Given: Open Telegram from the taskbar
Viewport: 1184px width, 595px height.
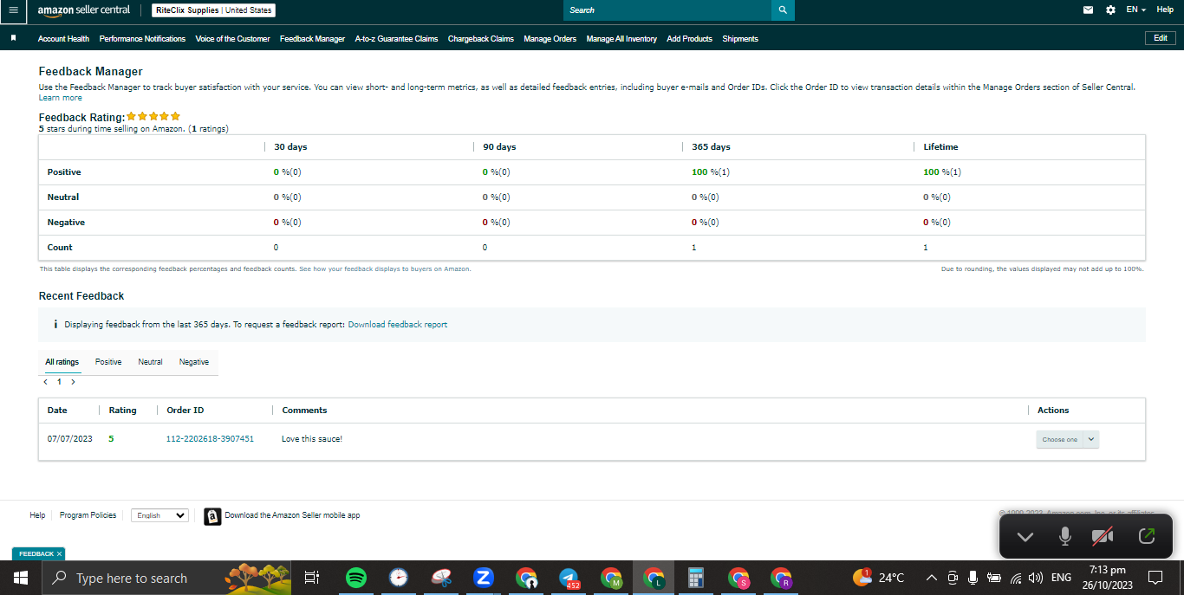Looking at the screenshot, I should [x=569, y=578].
